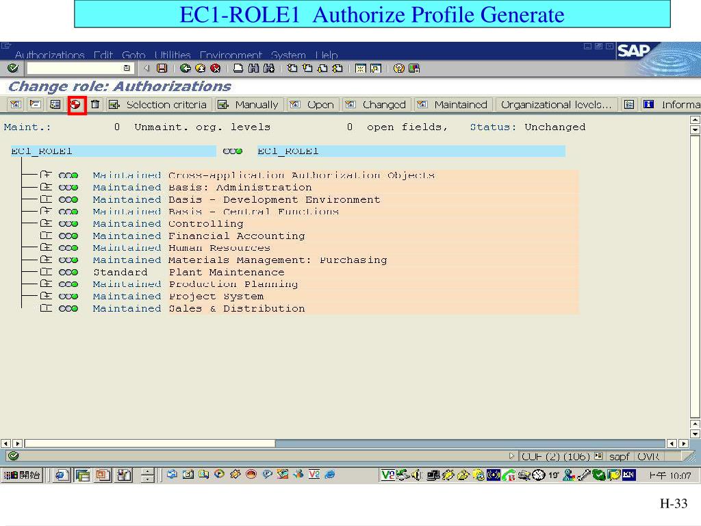Click inside the command input field

(75, 68)
